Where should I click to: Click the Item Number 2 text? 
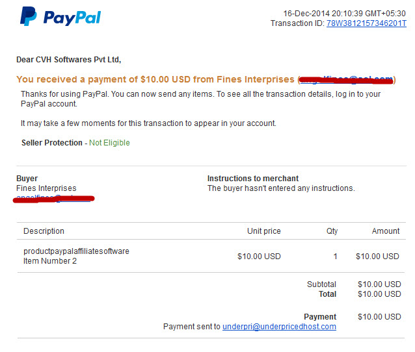[x=50, y=261]
